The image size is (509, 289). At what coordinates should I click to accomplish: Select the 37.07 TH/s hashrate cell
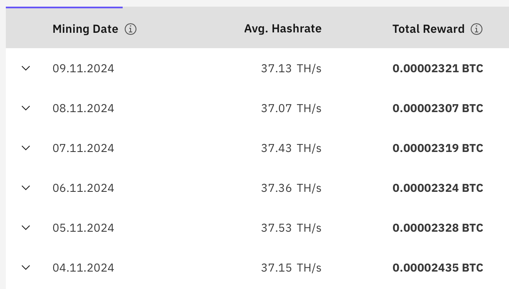pyautogui.click(x=291, y=108)
